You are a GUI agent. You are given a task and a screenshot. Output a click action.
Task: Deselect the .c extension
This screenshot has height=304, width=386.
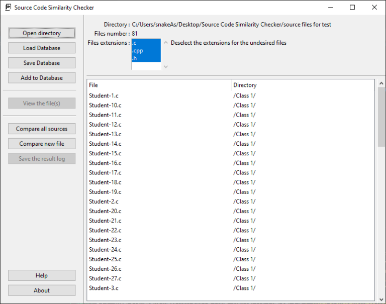pos(146,43)
